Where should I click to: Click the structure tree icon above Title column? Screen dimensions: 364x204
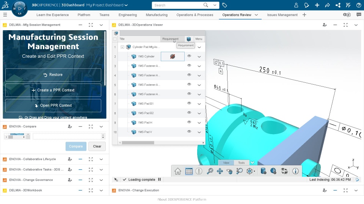pyautogui.click(x=116, y=33)
